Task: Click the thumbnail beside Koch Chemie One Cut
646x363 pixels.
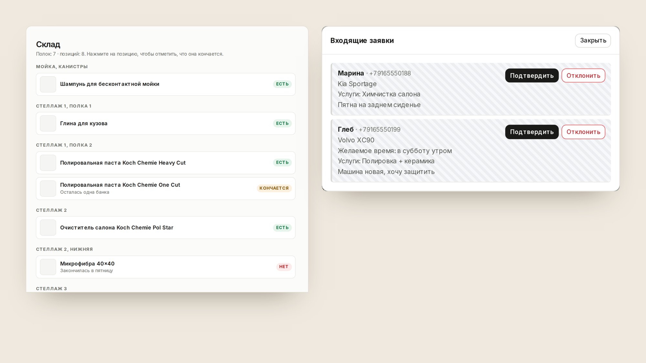Action: point(48,189)
